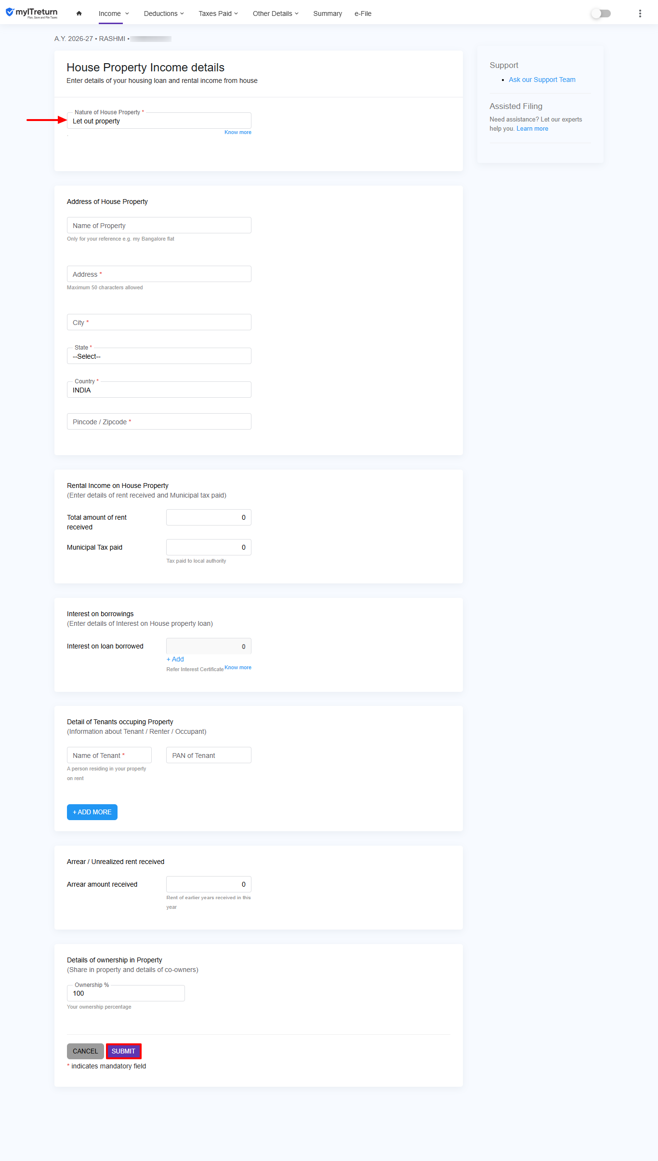Click the Name of Tenant field
Viewport: 658px width, 1161px height.
(x=109, y=755)
